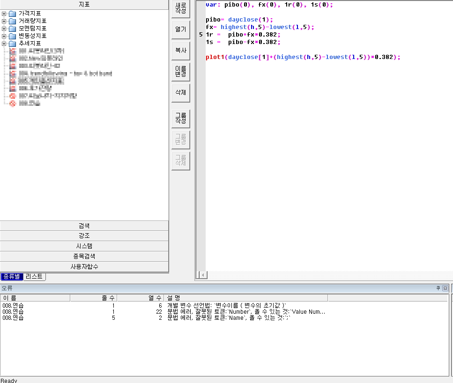
Task: Click the 모멘텀지표 folder icon
Action: 13,29
